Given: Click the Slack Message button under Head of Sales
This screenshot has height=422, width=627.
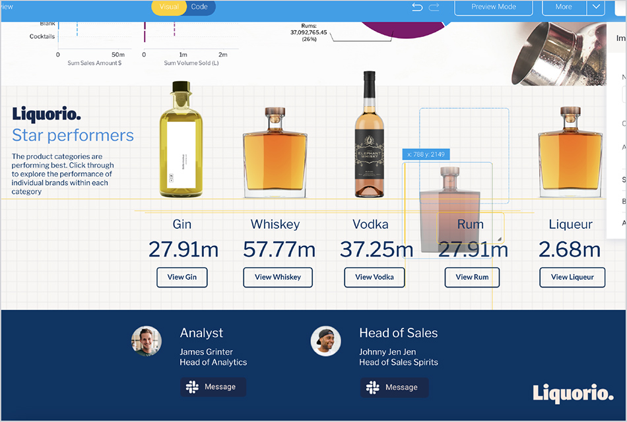Looking at the screenshot, I should coord(394,387).
